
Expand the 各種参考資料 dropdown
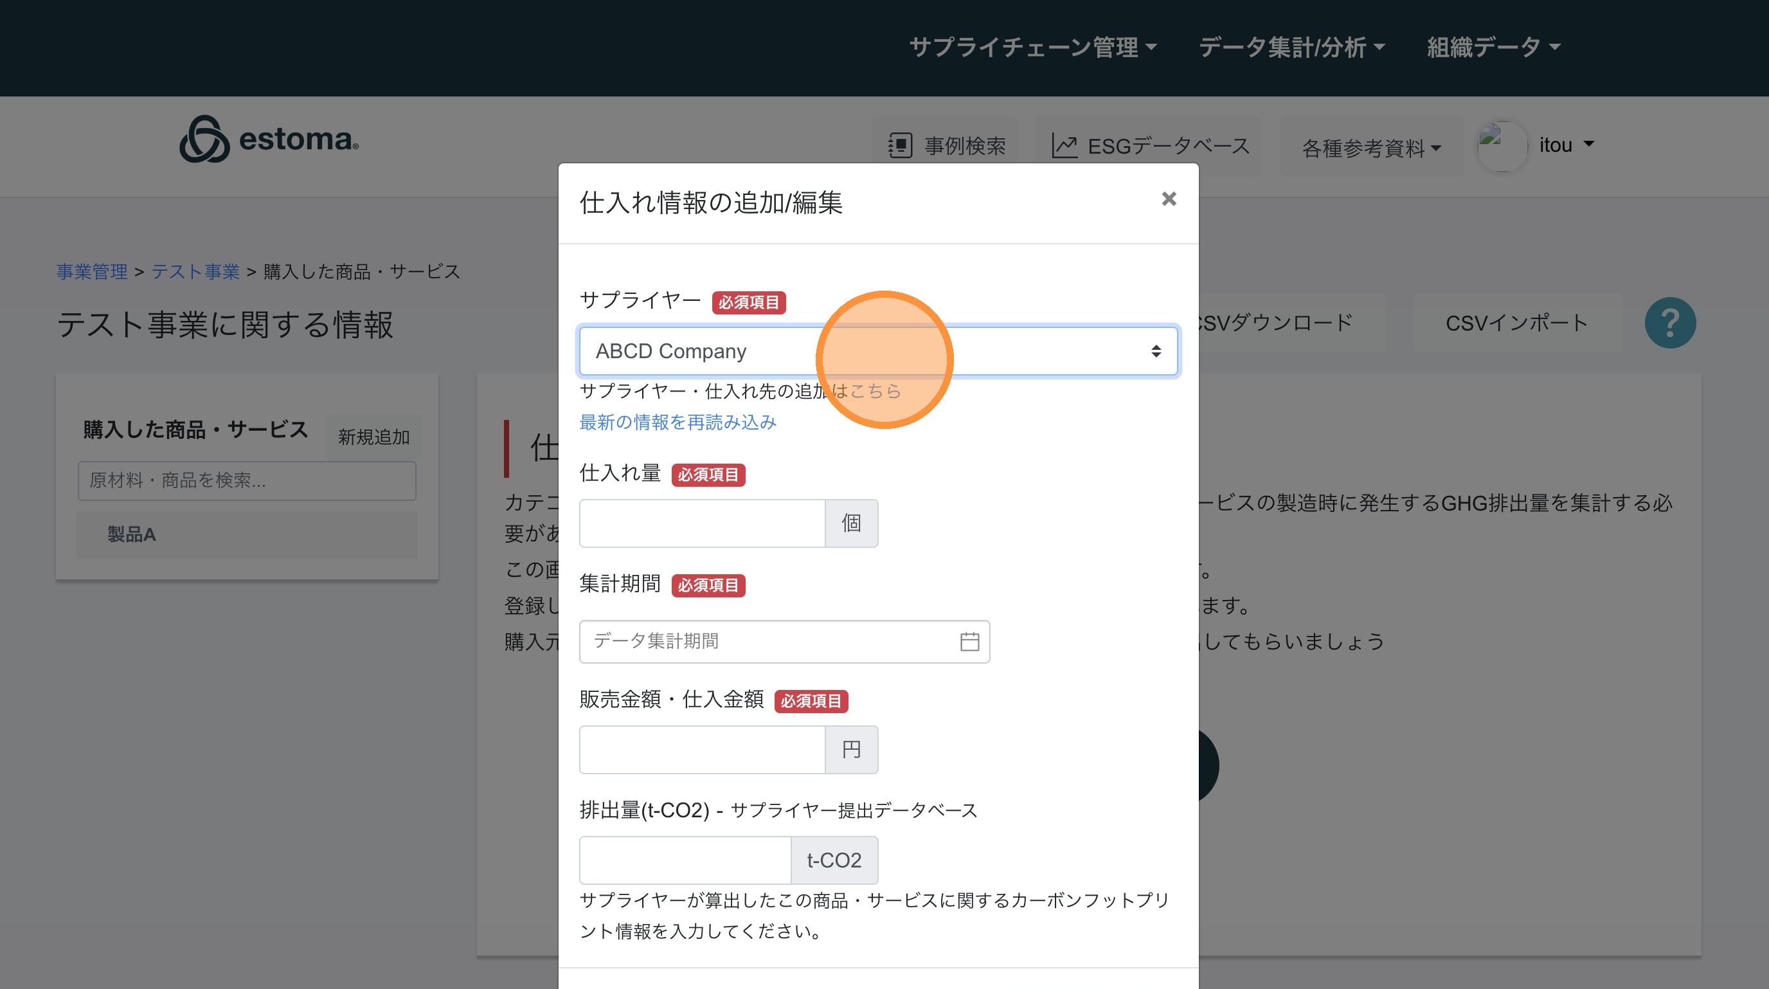pos(1371,147)
